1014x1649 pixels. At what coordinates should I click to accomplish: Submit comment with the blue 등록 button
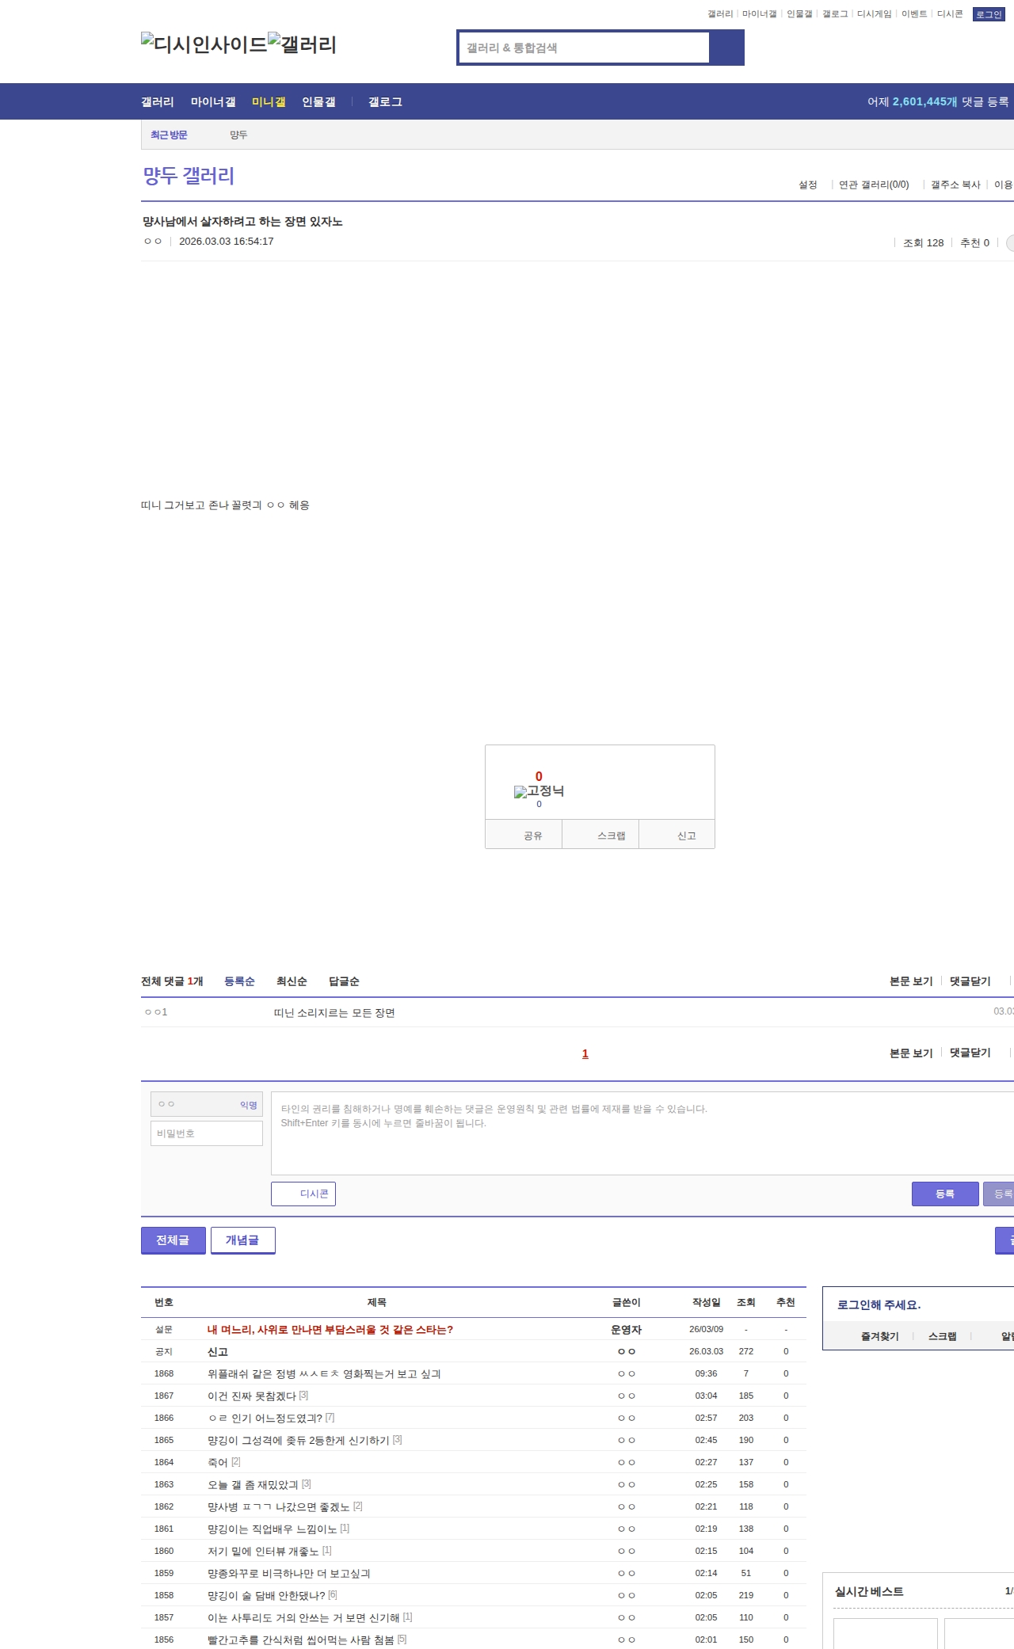tap(944, 1194)
